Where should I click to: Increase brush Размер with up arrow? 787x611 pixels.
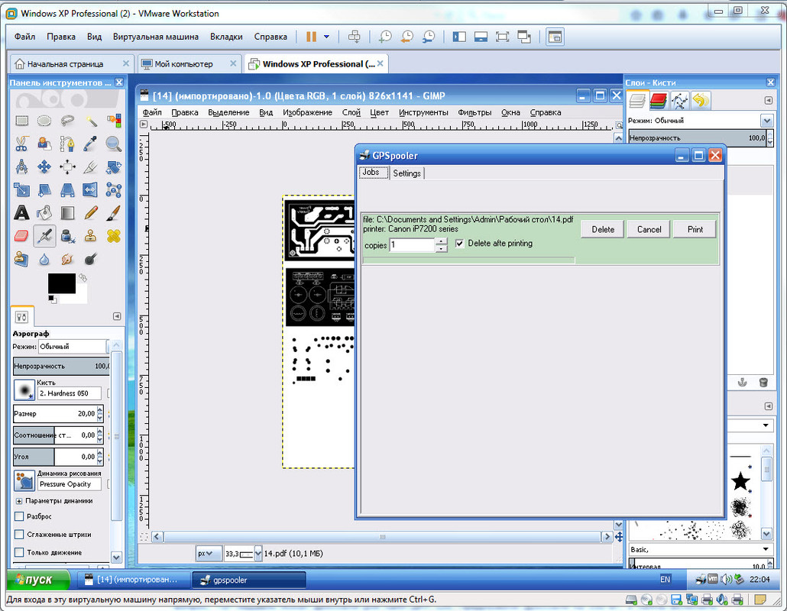pos(100,410)
